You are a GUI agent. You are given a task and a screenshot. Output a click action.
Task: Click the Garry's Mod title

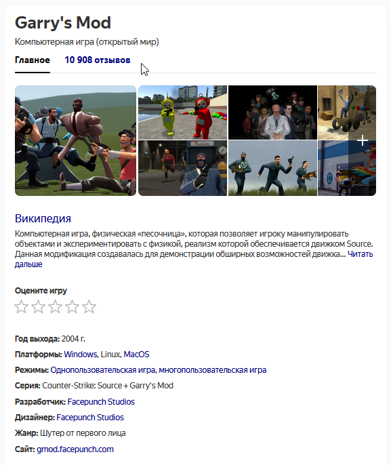[x=63, y=22]
